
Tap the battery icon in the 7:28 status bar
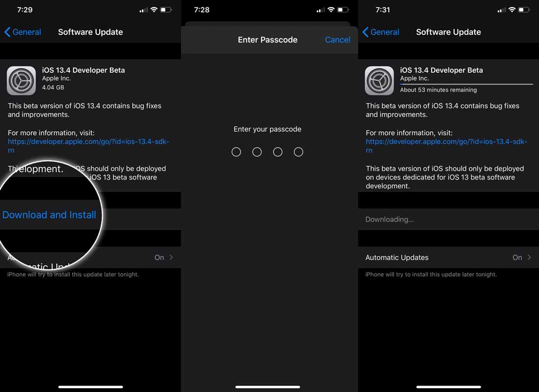tap(343, 10)
